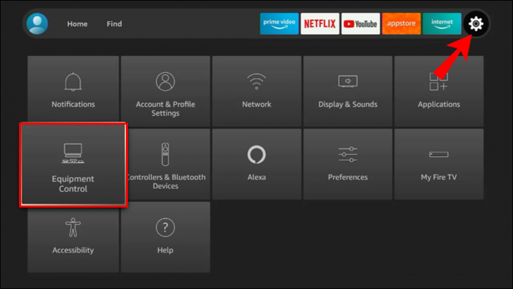The image size is (513, 289).
Task: Open the Alexa settings tile
Action: pyautogui.click(x=256, y=164)
